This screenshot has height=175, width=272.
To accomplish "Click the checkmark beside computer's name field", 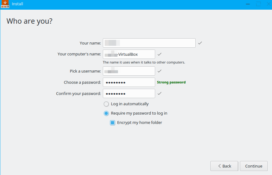I will tap(160, 54).
